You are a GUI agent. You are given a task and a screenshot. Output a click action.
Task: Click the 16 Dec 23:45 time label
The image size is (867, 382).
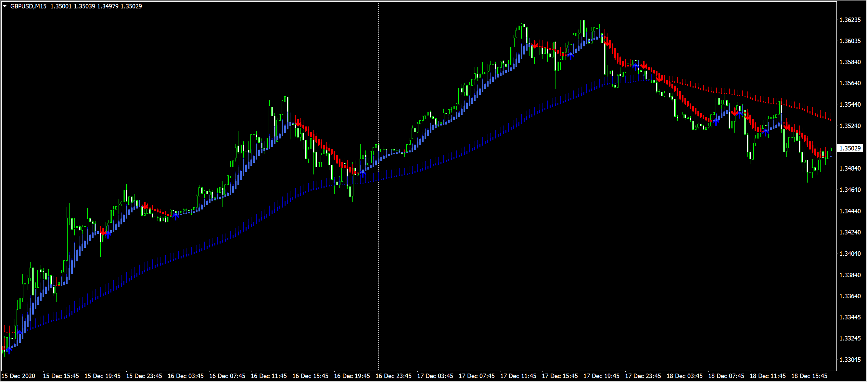pyautogui.click(x=393, y=376)
